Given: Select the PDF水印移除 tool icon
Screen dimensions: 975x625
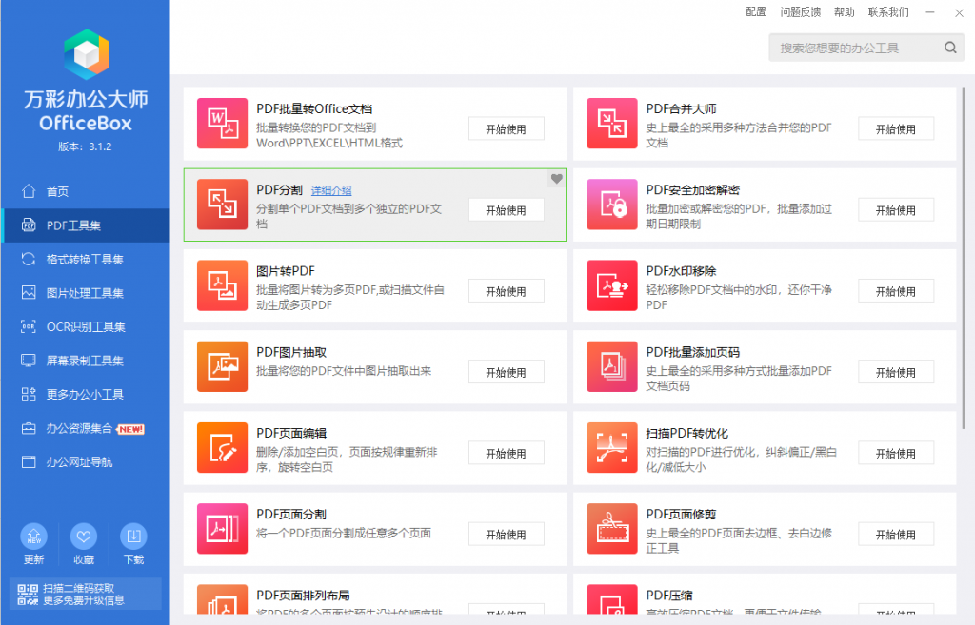Looking at the screenshot, I should click(x=611, y=285).
